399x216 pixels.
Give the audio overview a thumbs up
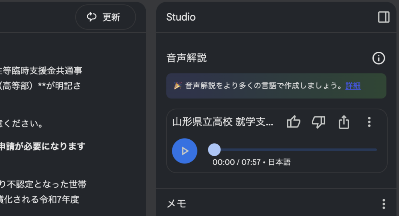(294, 122)
